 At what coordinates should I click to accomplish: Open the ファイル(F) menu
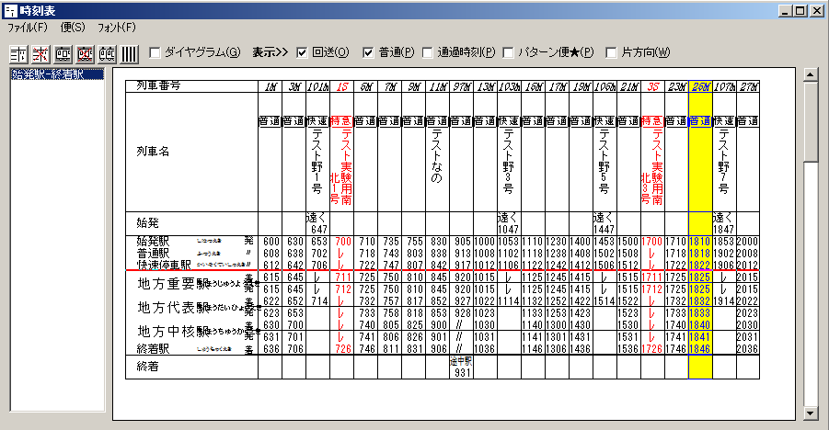27,28
